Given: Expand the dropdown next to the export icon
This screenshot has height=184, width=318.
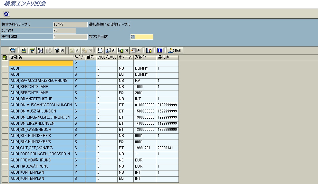Looking at the screenshot, I should [x=127, y=50].
